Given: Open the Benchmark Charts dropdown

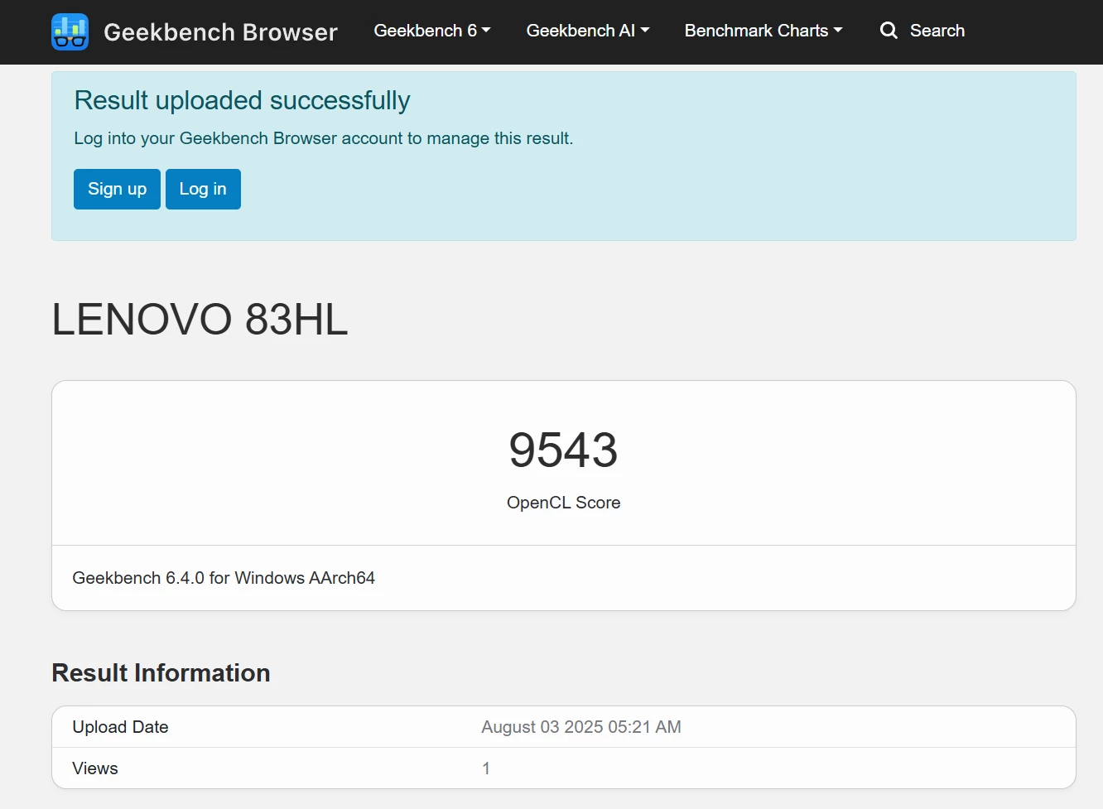Looking at the screenshot, I should pyautogui.click(x=763, y=31).
